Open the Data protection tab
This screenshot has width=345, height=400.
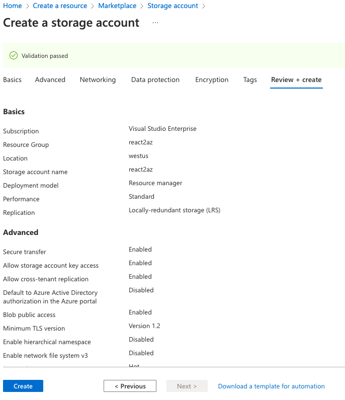(155, 79)
